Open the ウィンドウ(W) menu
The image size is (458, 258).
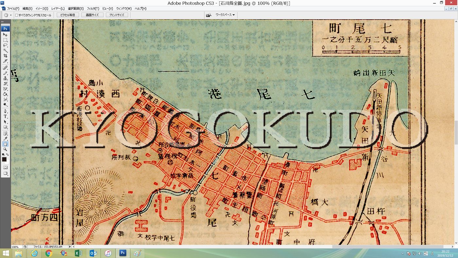pyautogui.click(x=124, y=9)
